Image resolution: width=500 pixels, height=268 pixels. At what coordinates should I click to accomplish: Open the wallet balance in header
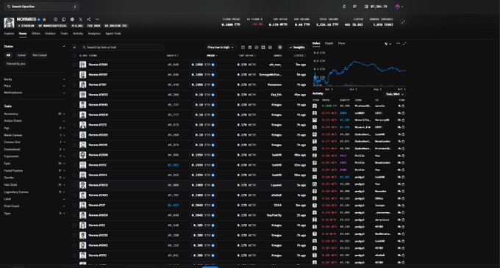(376, 7)
